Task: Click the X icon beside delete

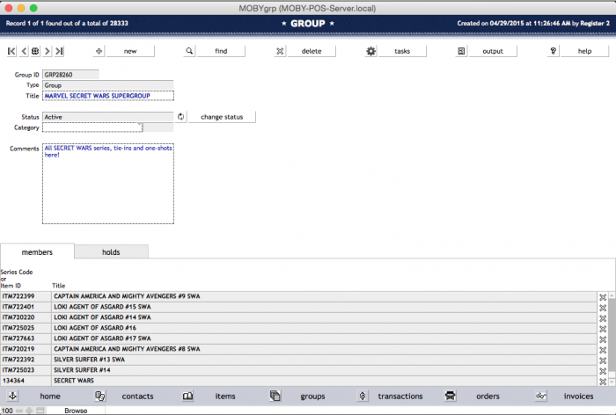Action: (280, 51)
